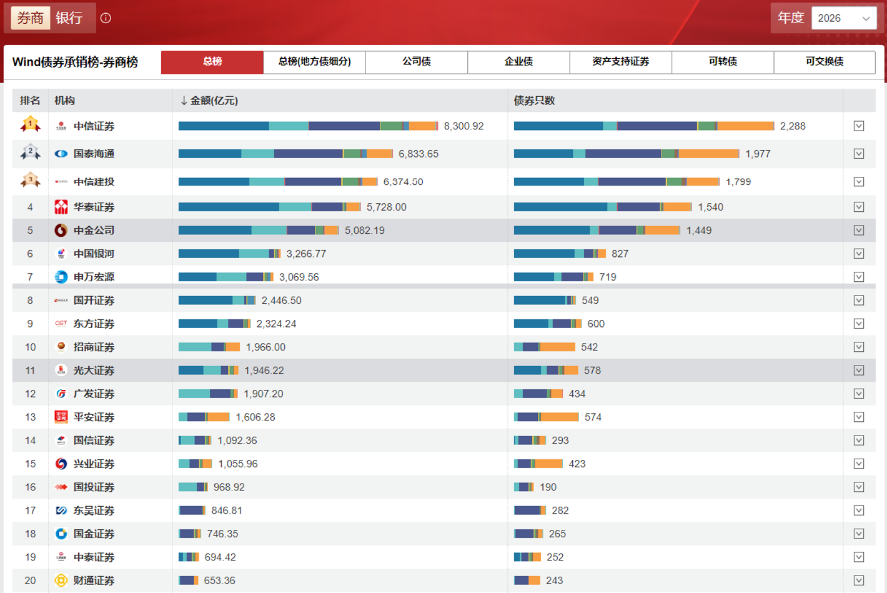Switch to the 资产支持证券 tab
Image resolution: width=887 pixels, height=593 pixels.
(621, 62)
